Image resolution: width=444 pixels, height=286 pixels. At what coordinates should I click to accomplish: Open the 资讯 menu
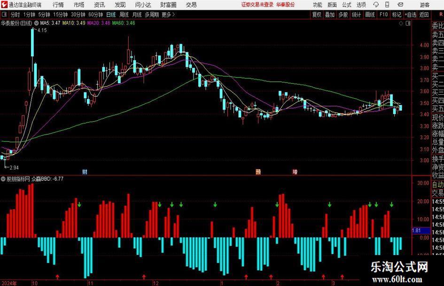click(x=100, y=5)
